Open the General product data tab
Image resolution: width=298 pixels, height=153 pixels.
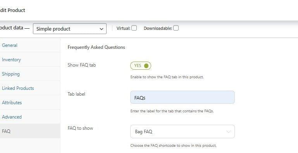[x=10, y=45]
